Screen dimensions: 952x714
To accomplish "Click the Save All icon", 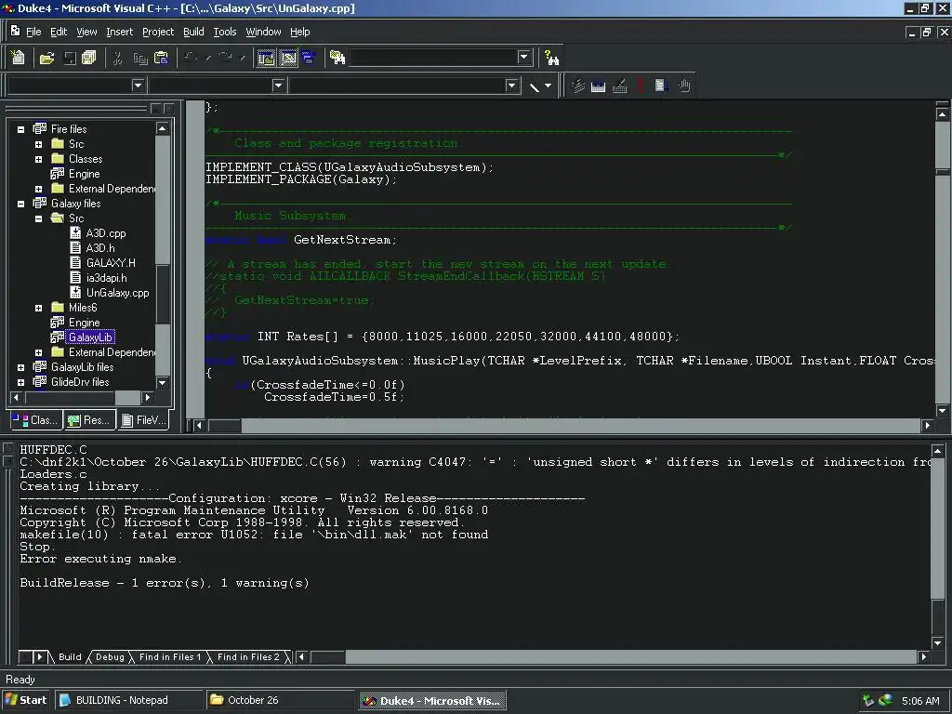I will point(88,58).
